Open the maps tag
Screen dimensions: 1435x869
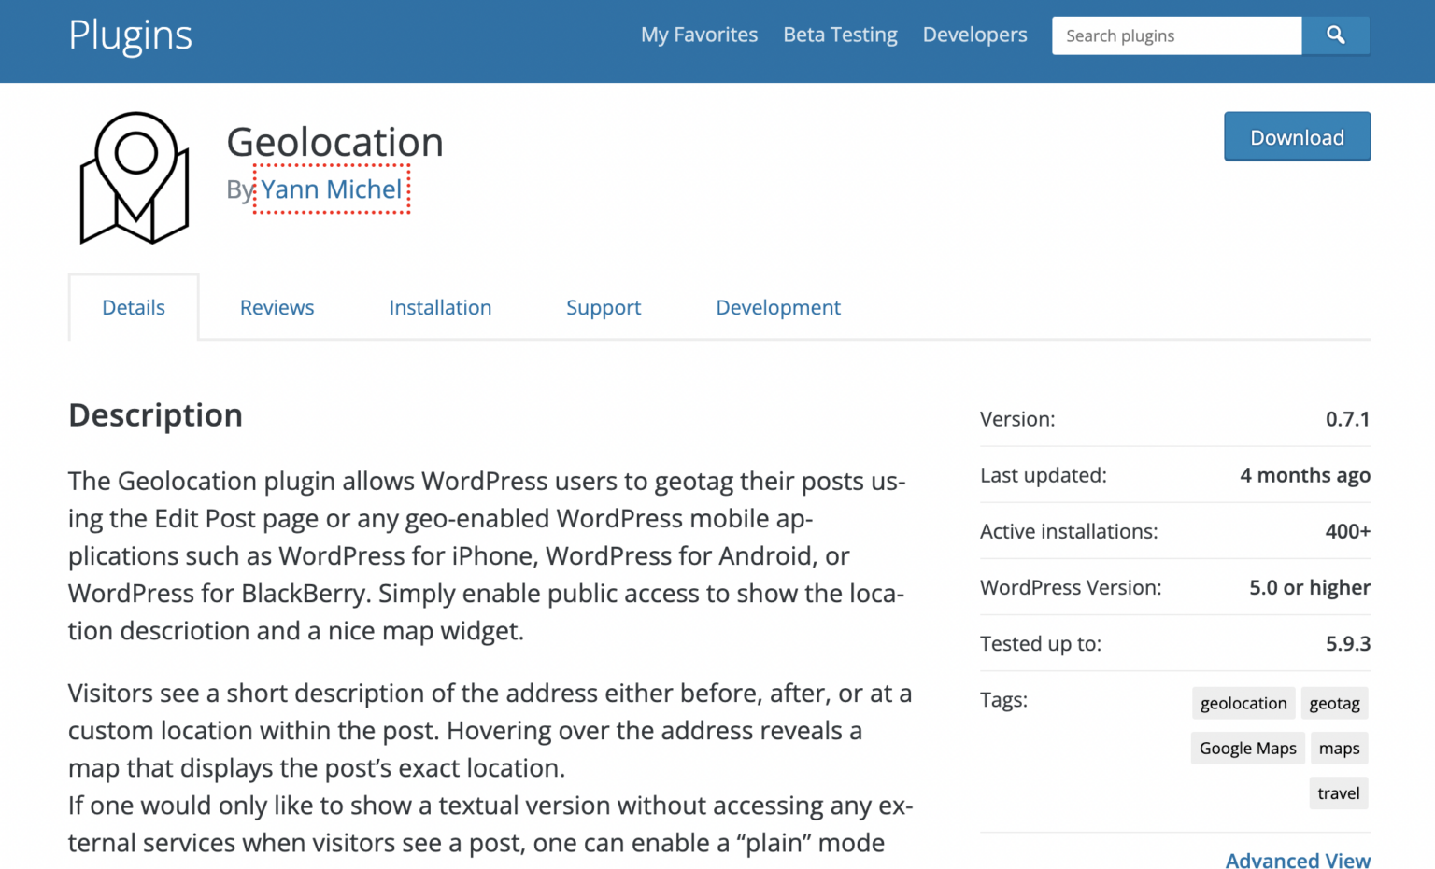pos(1339,748)
